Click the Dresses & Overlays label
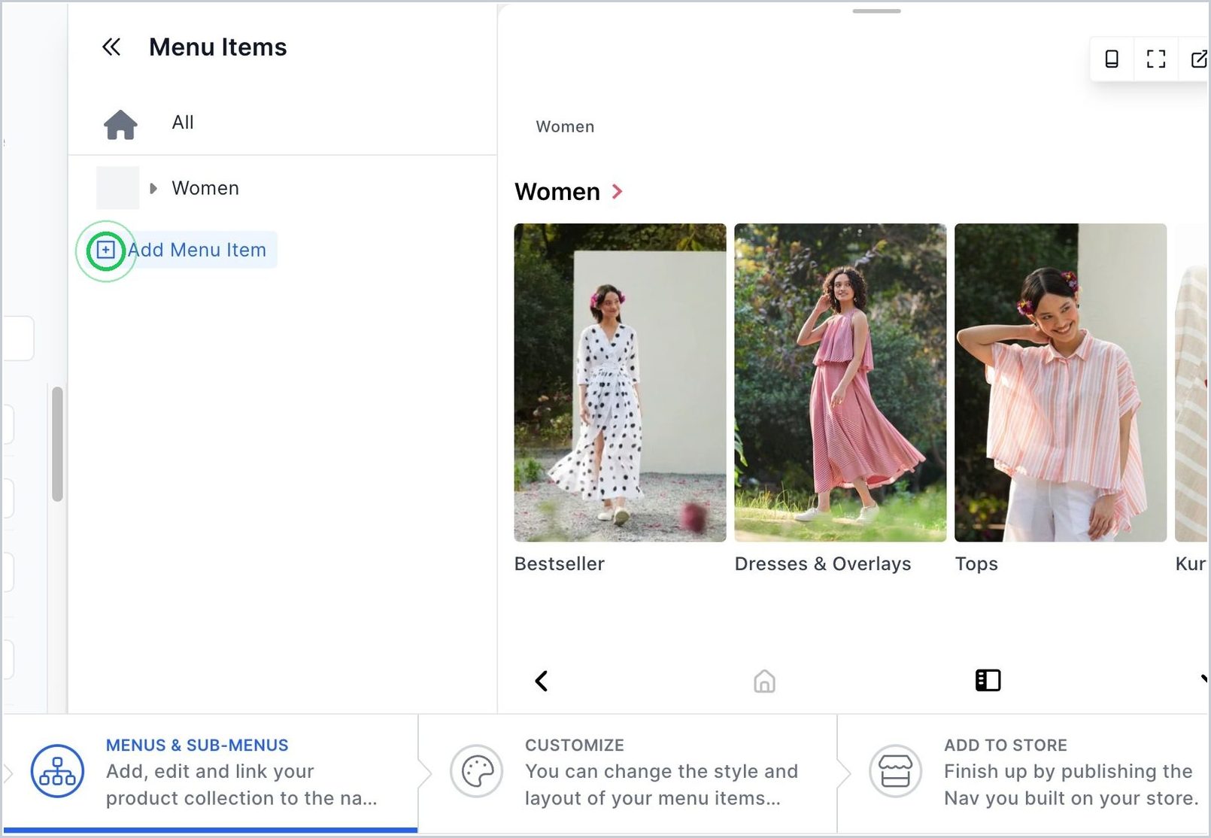 (823, 564)
